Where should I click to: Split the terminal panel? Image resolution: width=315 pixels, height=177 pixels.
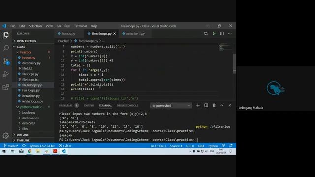coord(206,105)
